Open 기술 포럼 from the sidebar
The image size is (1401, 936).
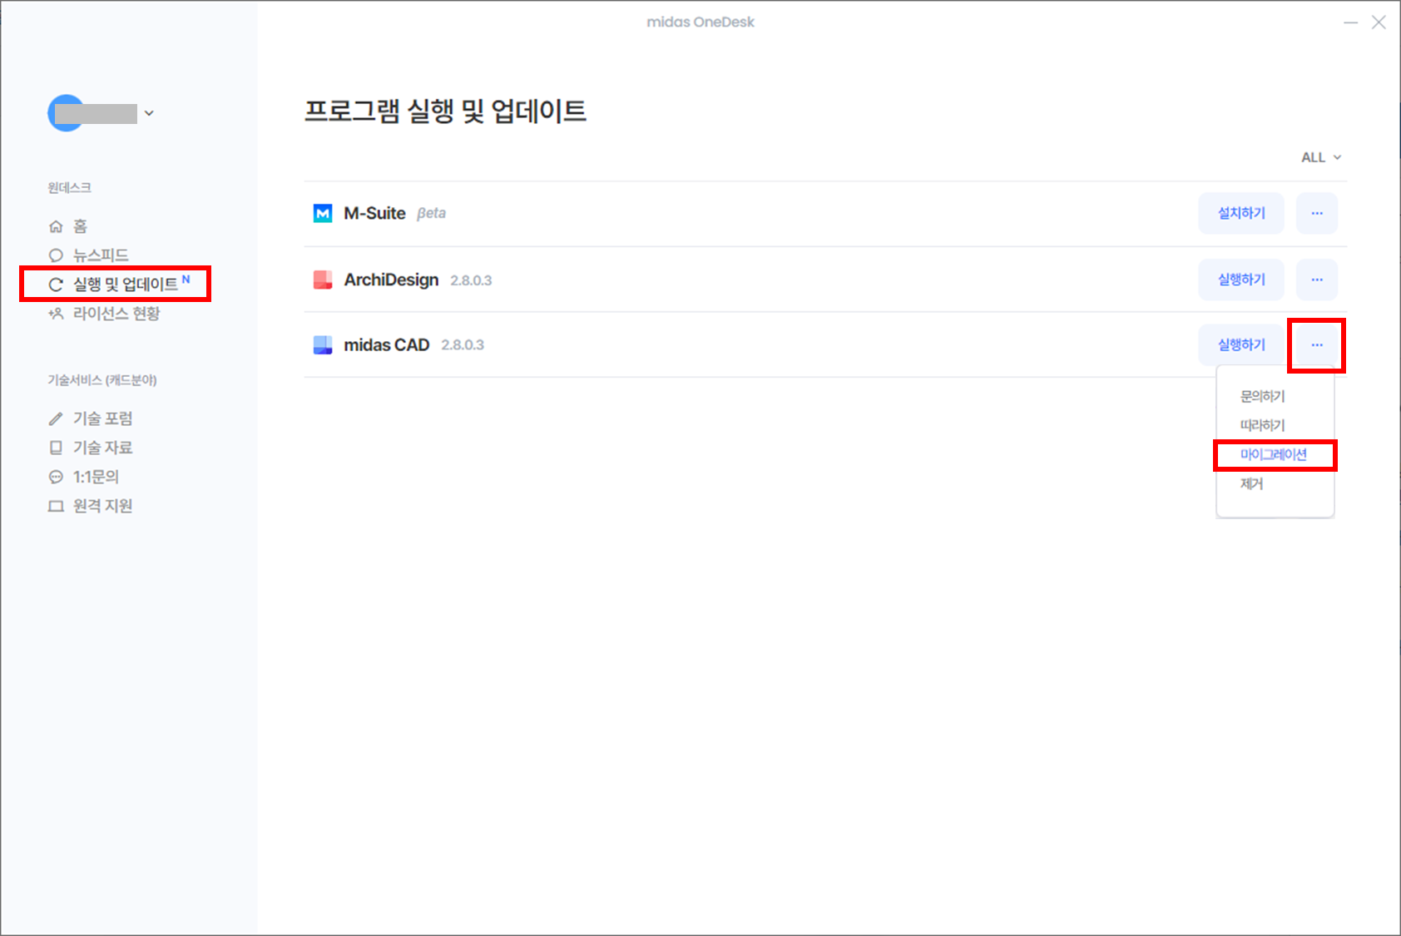[x=91, y=418]
